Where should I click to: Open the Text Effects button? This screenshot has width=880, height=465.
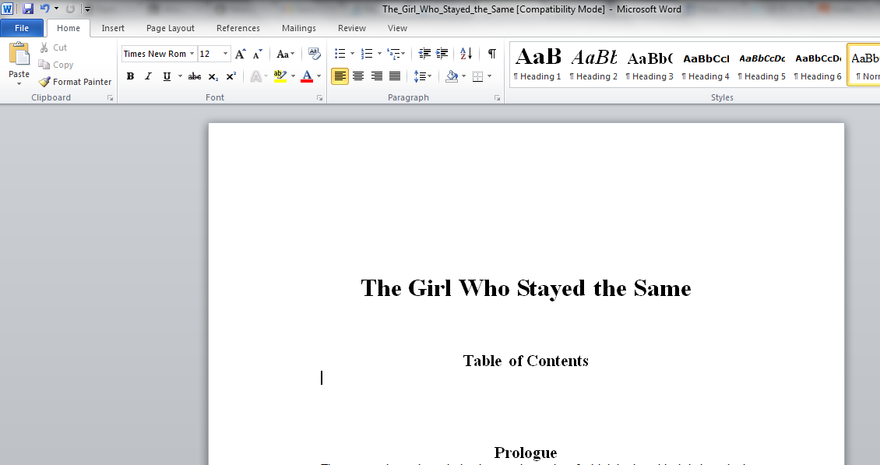(x=256, y=76)
